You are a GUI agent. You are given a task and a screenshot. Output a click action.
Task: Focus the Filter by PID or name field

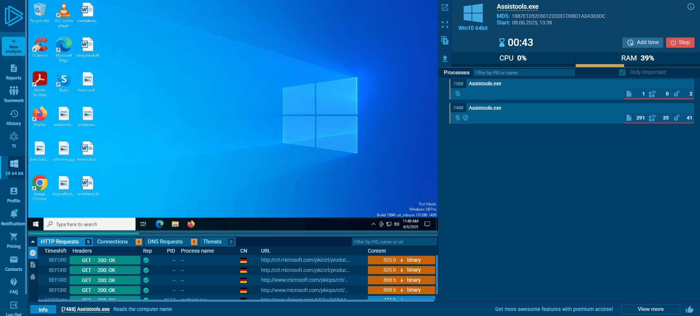coord(524,73)
